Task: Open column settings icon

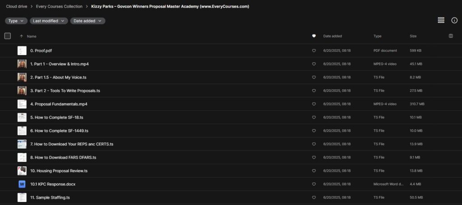Action: pos(451,36)
